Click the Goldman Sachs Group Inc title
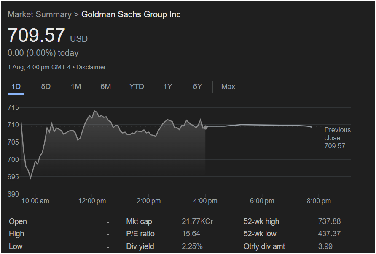376x254 pixels. tap(131, 14)
